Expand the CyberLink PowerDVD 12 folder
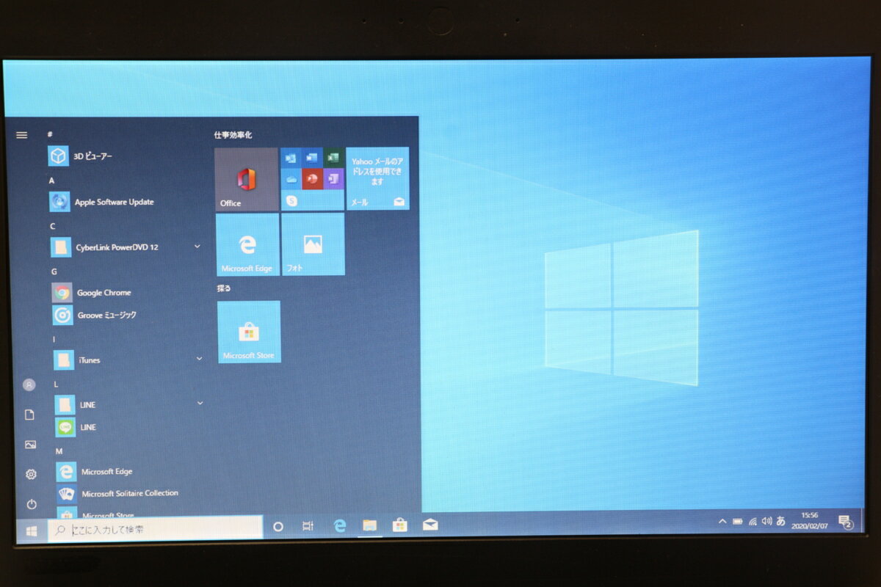Viewport: 881px width, 587px height. [127, 247]
